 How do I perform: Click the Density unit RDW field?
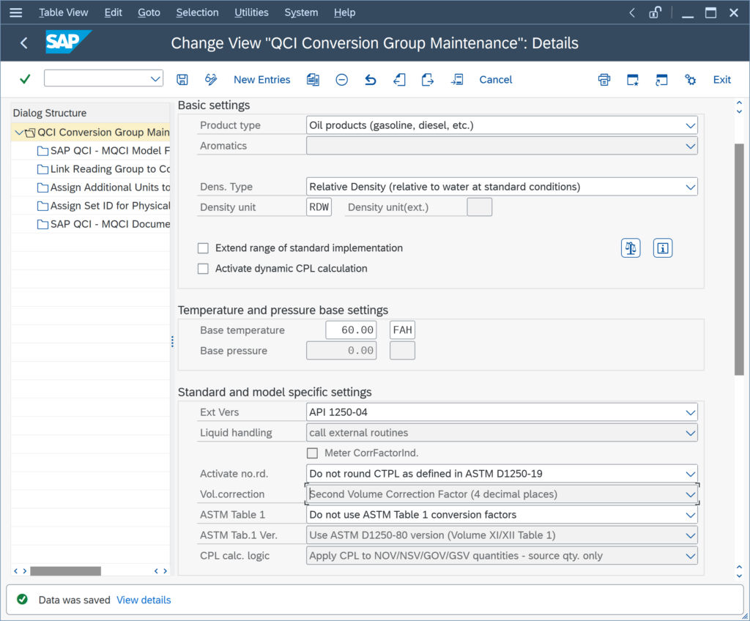pyautogui.click(x=319, y=207)
